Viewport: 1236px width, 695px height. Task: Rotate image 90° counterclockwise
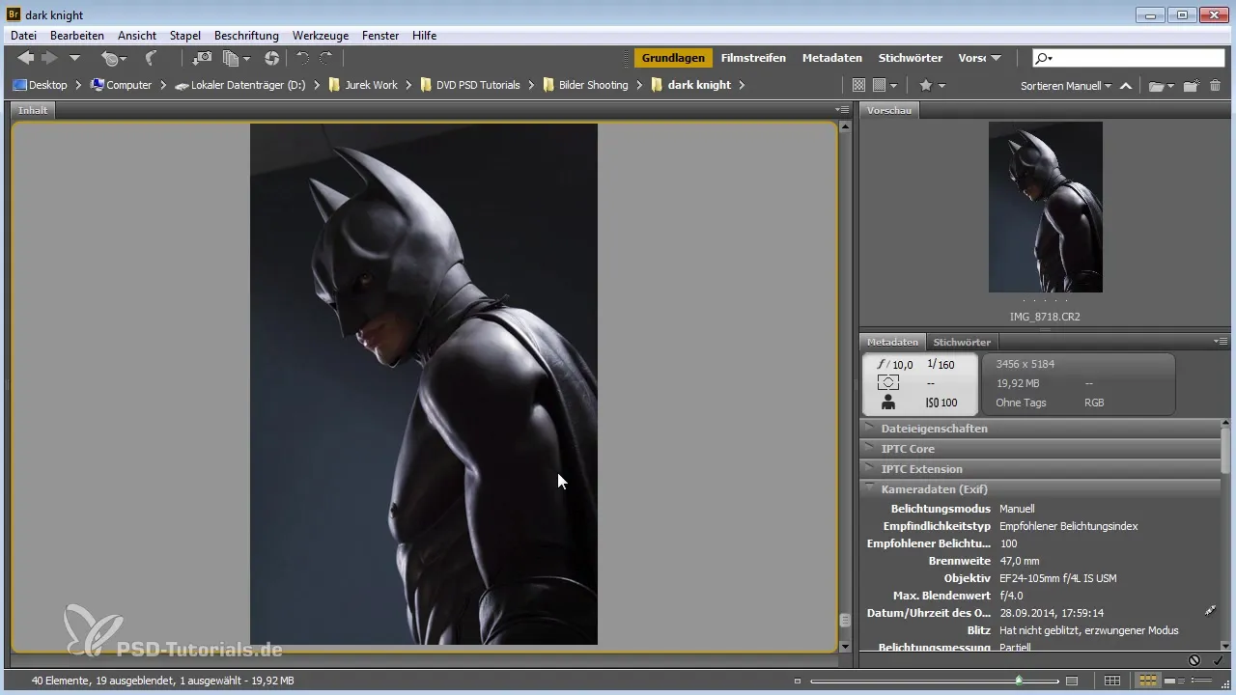(302, 59)
